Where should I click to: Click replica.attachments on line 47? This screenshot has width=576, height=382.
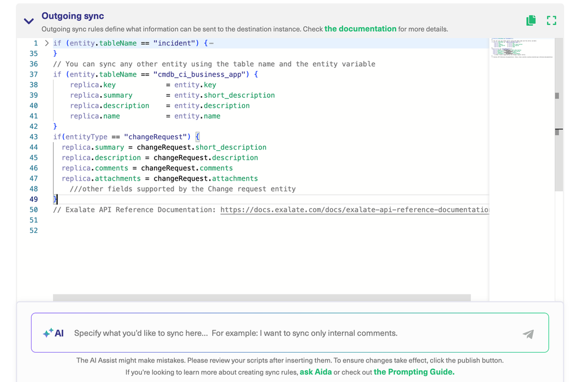point(101,179)
